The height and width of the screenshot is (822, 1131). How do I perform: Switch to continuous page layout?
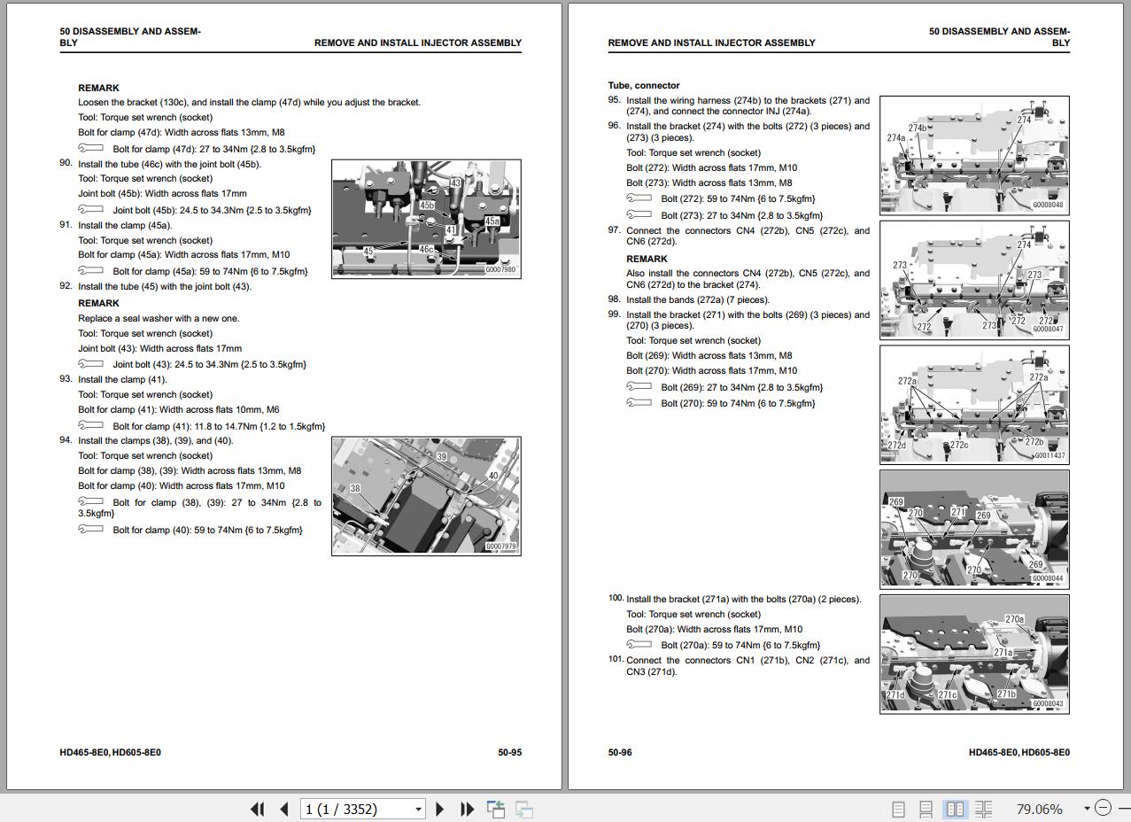pyautogui.click(x=926, y=809)
